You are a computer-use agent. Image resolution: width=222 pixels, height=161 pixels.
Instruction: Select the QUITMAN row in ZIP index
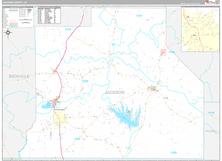tap(47, 20)
